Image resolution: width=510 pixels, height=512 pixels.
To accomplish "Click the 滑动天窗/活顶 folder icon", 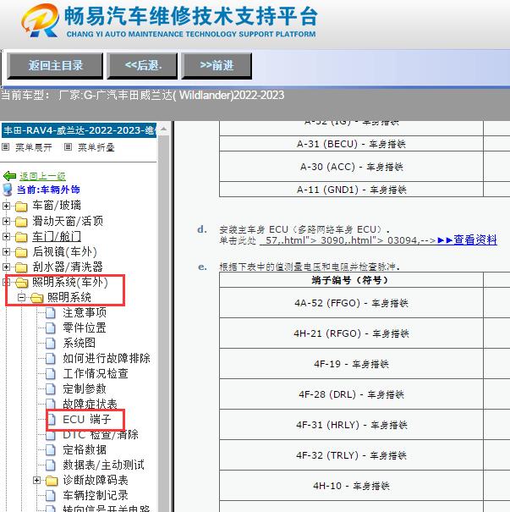I will click(x=21, y=222).
